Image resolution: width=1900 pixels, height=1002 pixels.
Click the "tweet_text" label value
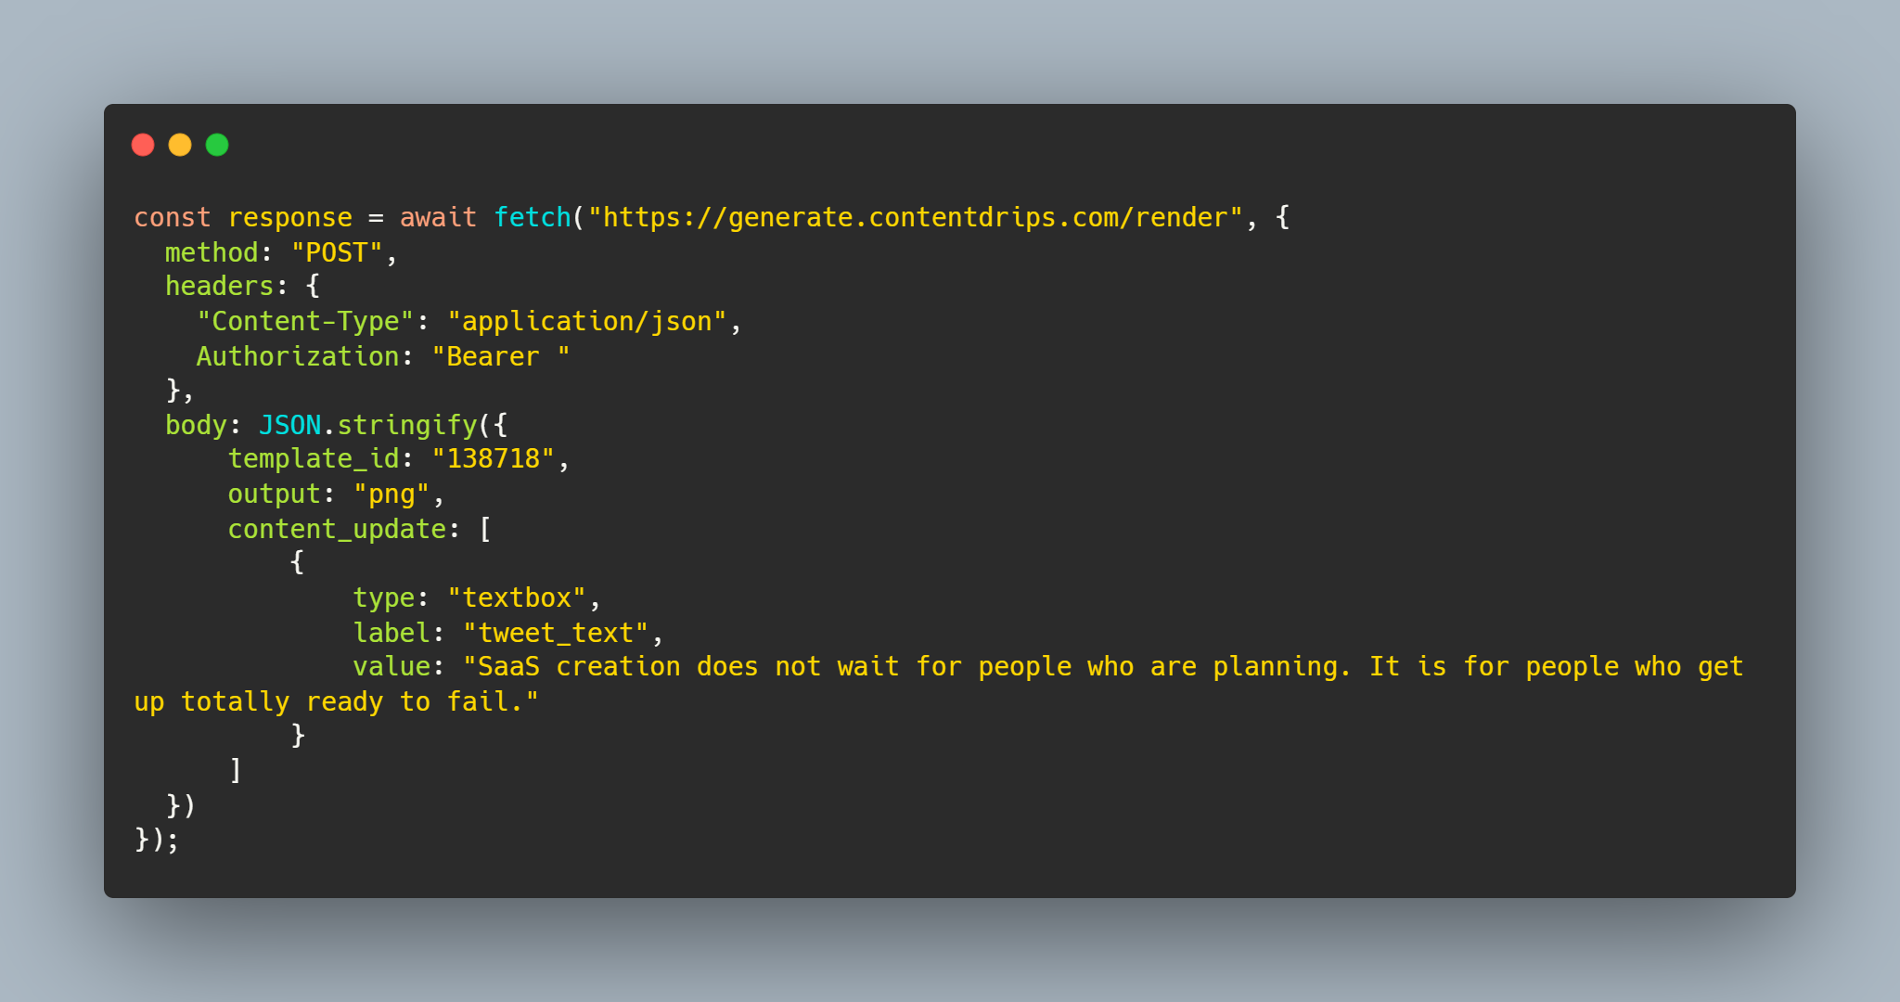click(556, 633)
